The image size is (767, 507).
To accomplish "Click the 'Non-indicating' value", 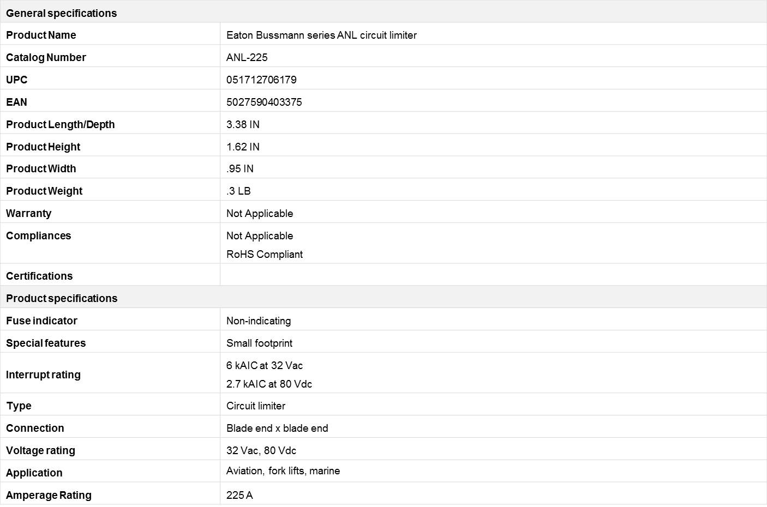I will tap(259, 321).
